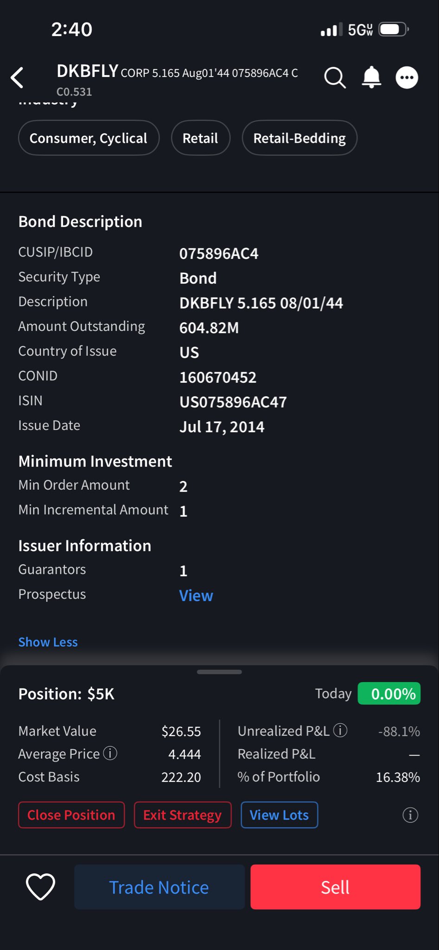The image size is (439, 950).
Task: Open the Exit Strategy button
Action: (183, 815)
